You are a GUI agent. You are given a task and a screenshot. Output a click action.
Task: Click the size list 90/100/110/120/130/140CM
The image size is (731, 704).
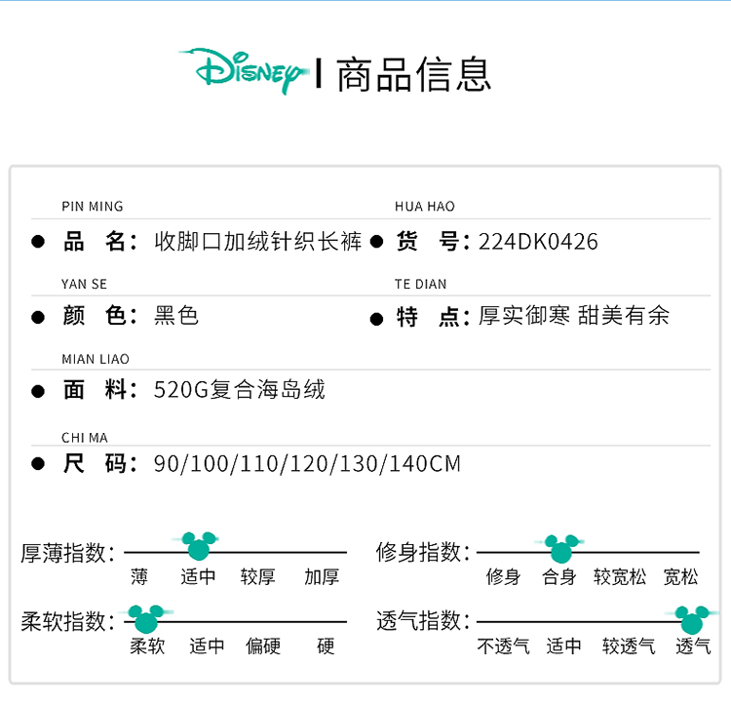[307, 464]
